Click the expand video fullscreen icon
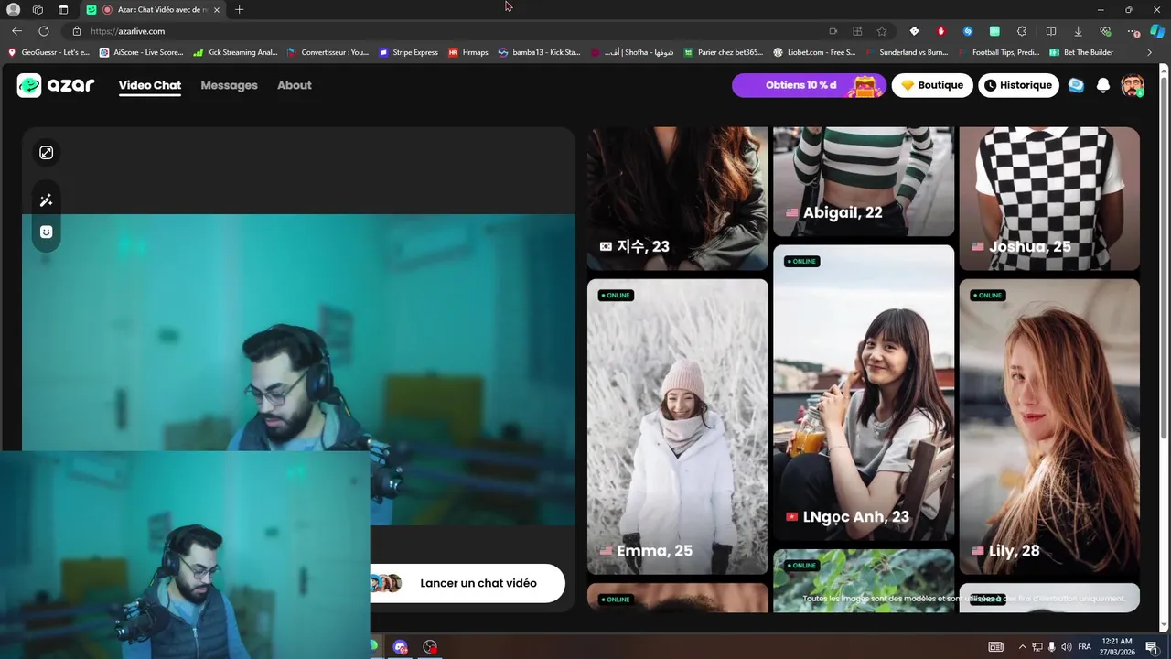 [x=47, y=153]
